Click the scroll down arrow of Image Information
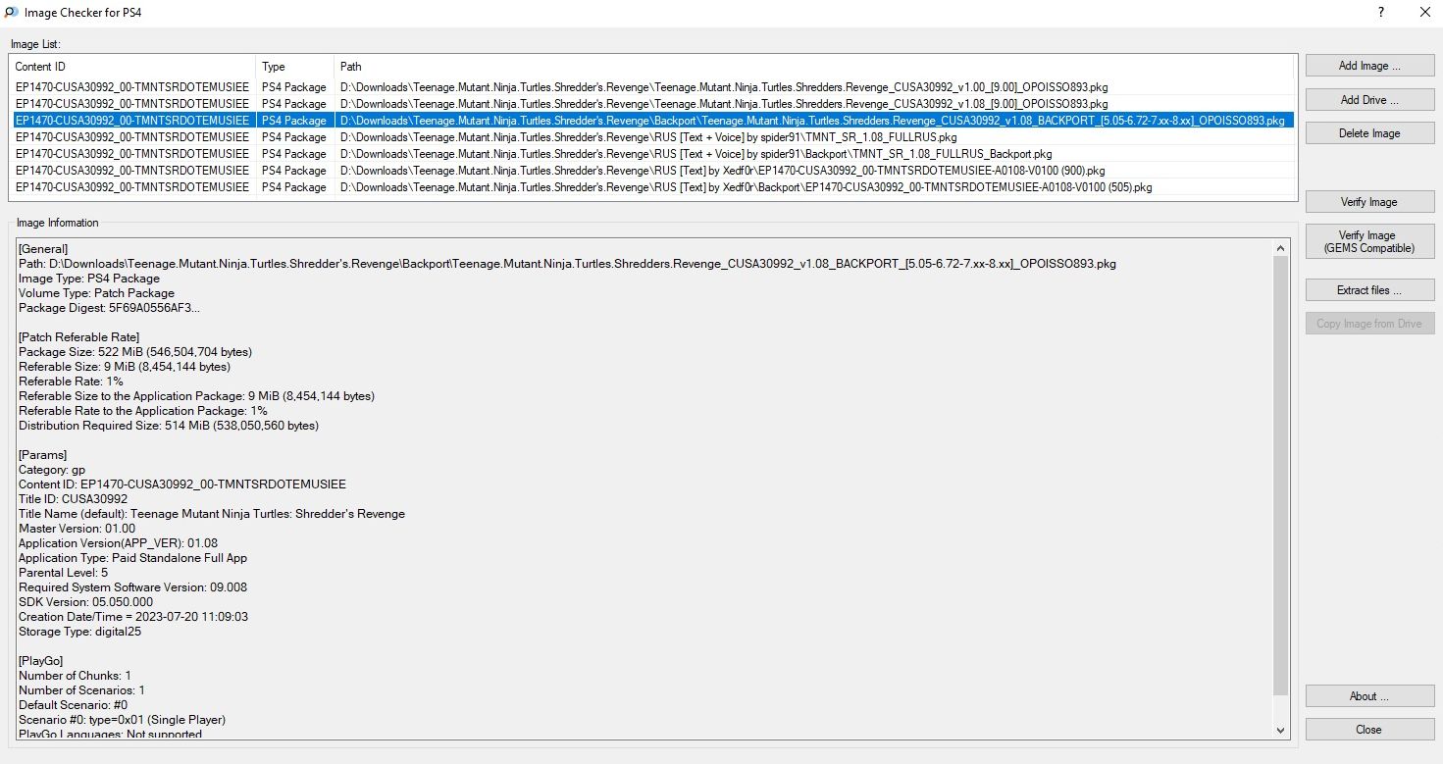Image resolution: width=1443 pixels, height=764 pixels. 1281,730
